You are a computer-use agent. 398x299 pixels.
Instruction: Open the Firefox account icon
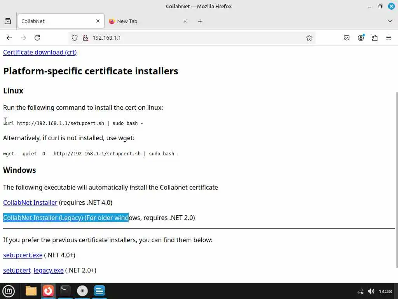pyautogui.click(x=361, y=38)
